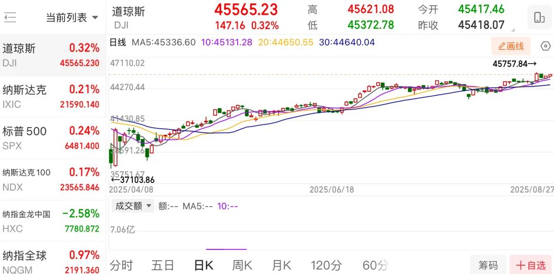Click the 道琼斯 title in header

point(129,11)
